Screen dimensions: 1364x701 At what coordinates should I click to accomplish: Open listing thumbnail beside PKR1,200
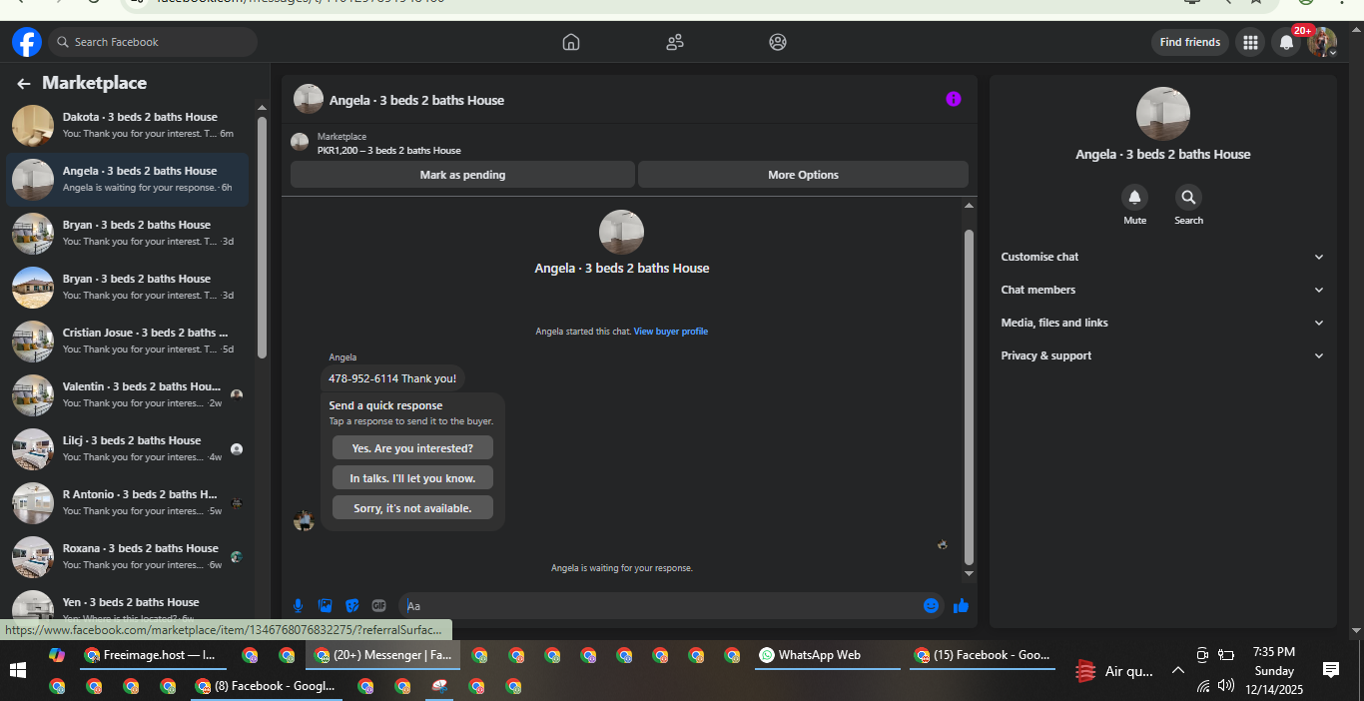[300, 142]
